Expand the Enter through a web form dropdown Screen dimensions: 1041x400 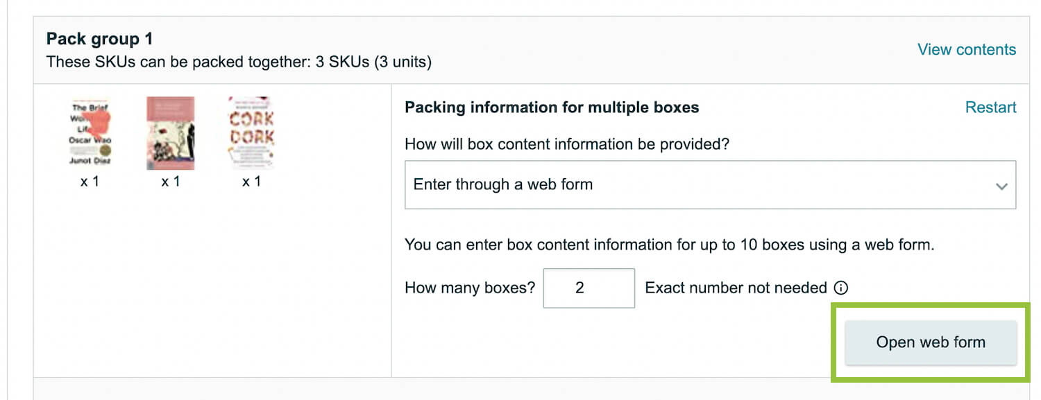click(x=710, y=184)
